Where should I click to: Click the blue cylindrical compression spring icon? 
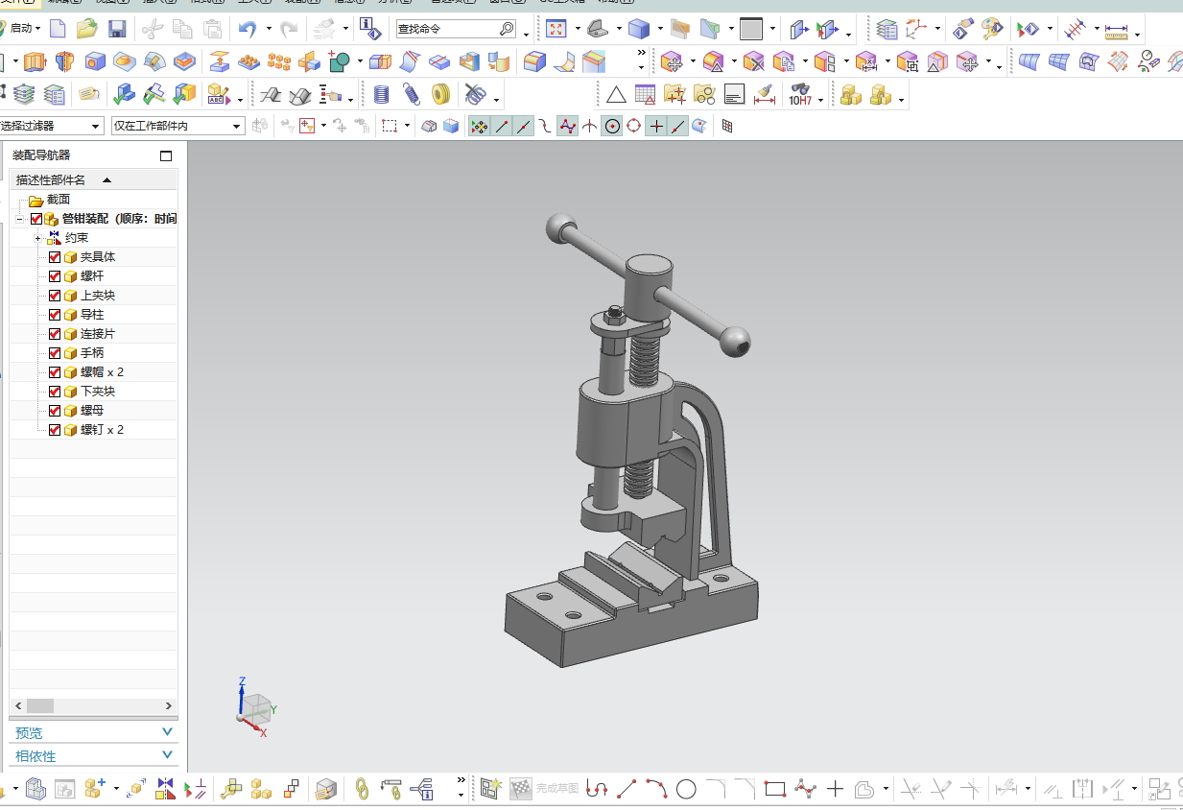[381, 94]
